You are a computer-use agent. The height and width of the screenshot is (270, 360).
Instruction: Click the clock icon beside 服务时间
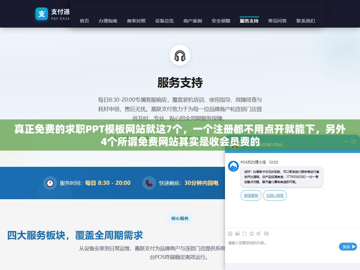[50, 183]
